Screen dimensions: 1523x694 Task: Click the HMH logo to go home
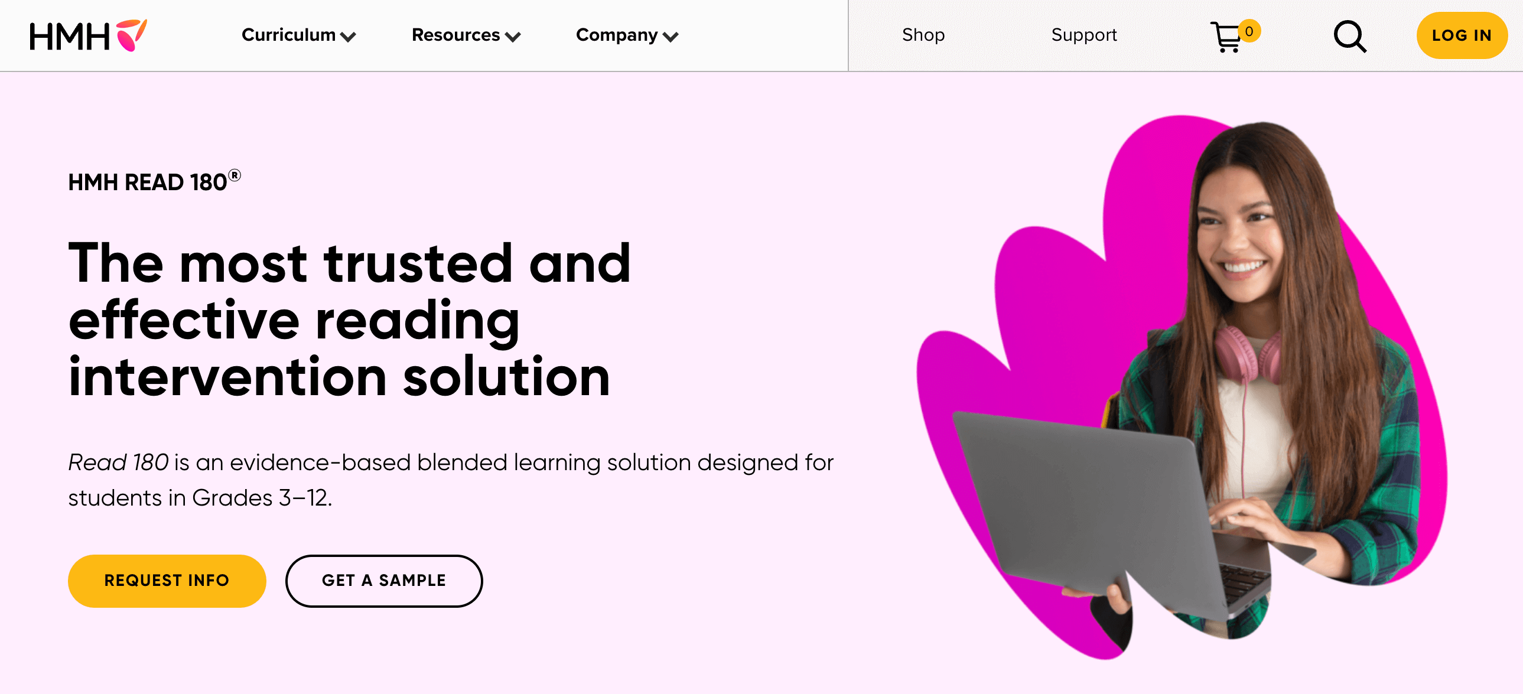[x=87, y=35]
